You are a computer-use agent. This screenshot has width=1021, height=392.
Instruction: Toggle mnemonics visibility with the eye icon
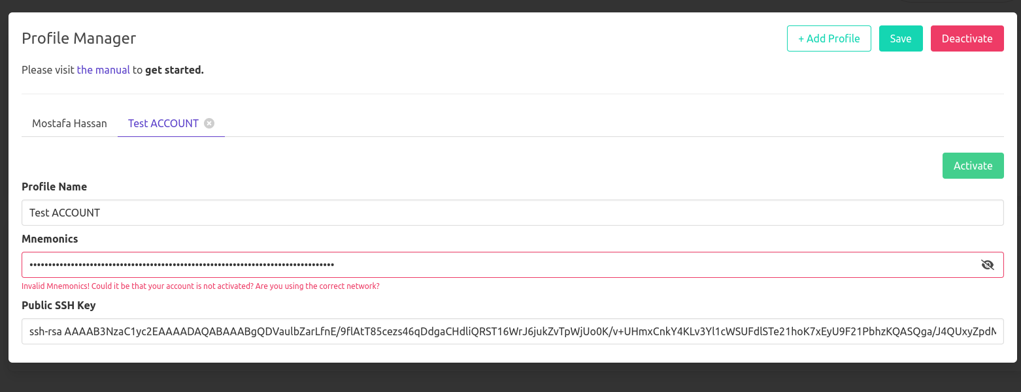pos(988,264)
